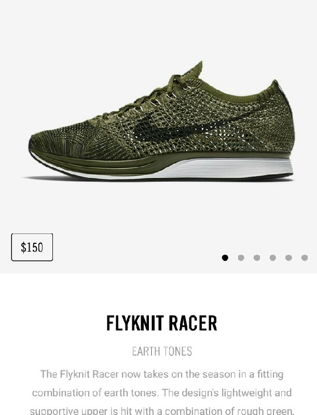The height and width of the screenshot is (415, 317).
Task: Open the Flyknit Racer product photo center
Action: click(x=161, y=121)
